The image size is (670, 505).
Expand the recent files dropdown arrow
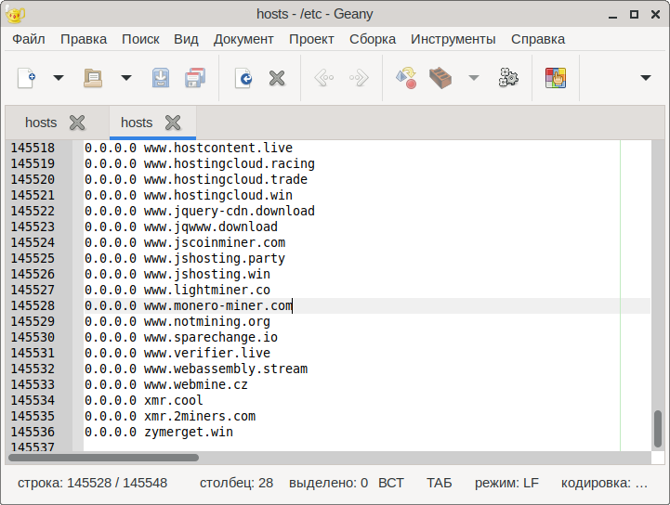126,78
